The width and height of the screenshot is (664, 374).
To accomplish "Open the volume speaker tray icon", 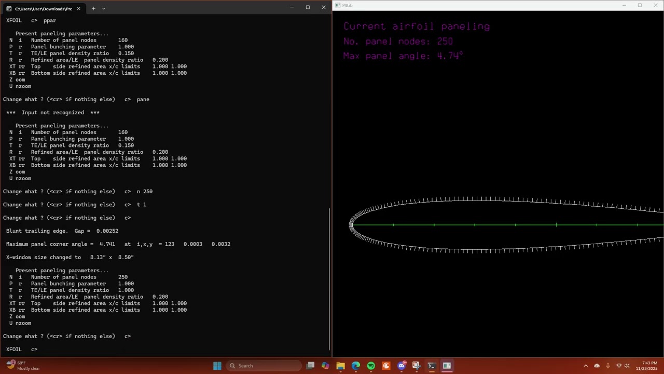I will (627, 366).
